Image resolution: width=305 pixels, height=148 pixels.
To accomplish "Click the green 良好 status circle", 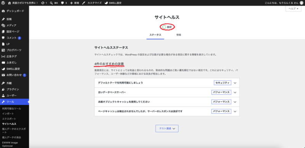I will click(x=164, y=27).
